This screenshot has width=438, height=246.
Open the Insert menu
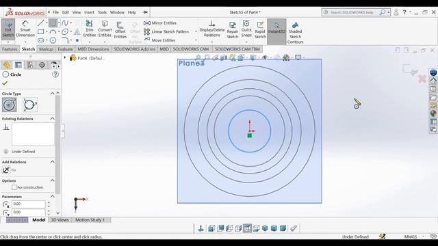tap(89, 12)
